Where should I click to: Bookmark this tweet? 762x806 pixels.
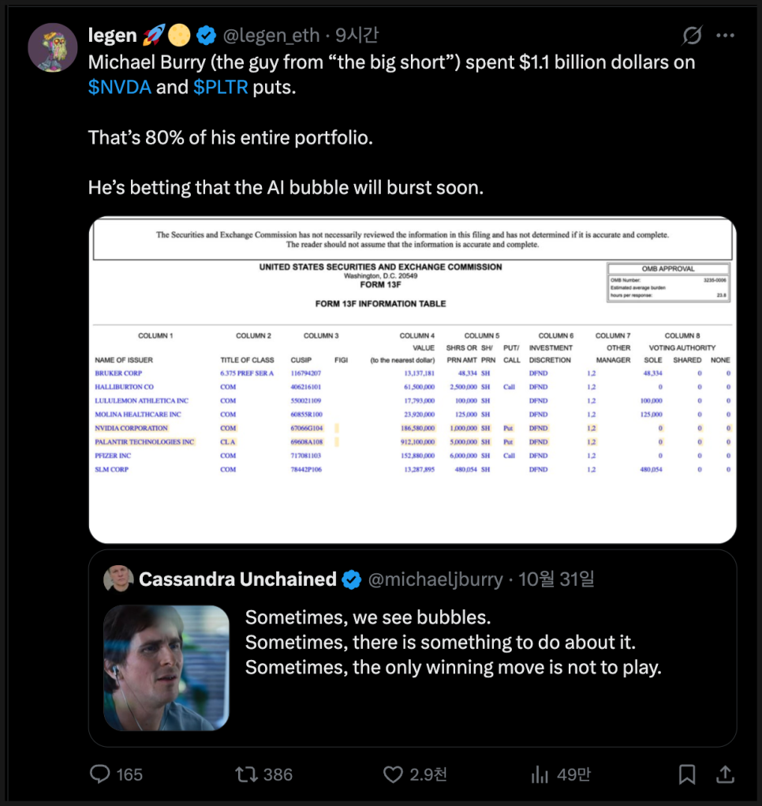pos(687,774)
